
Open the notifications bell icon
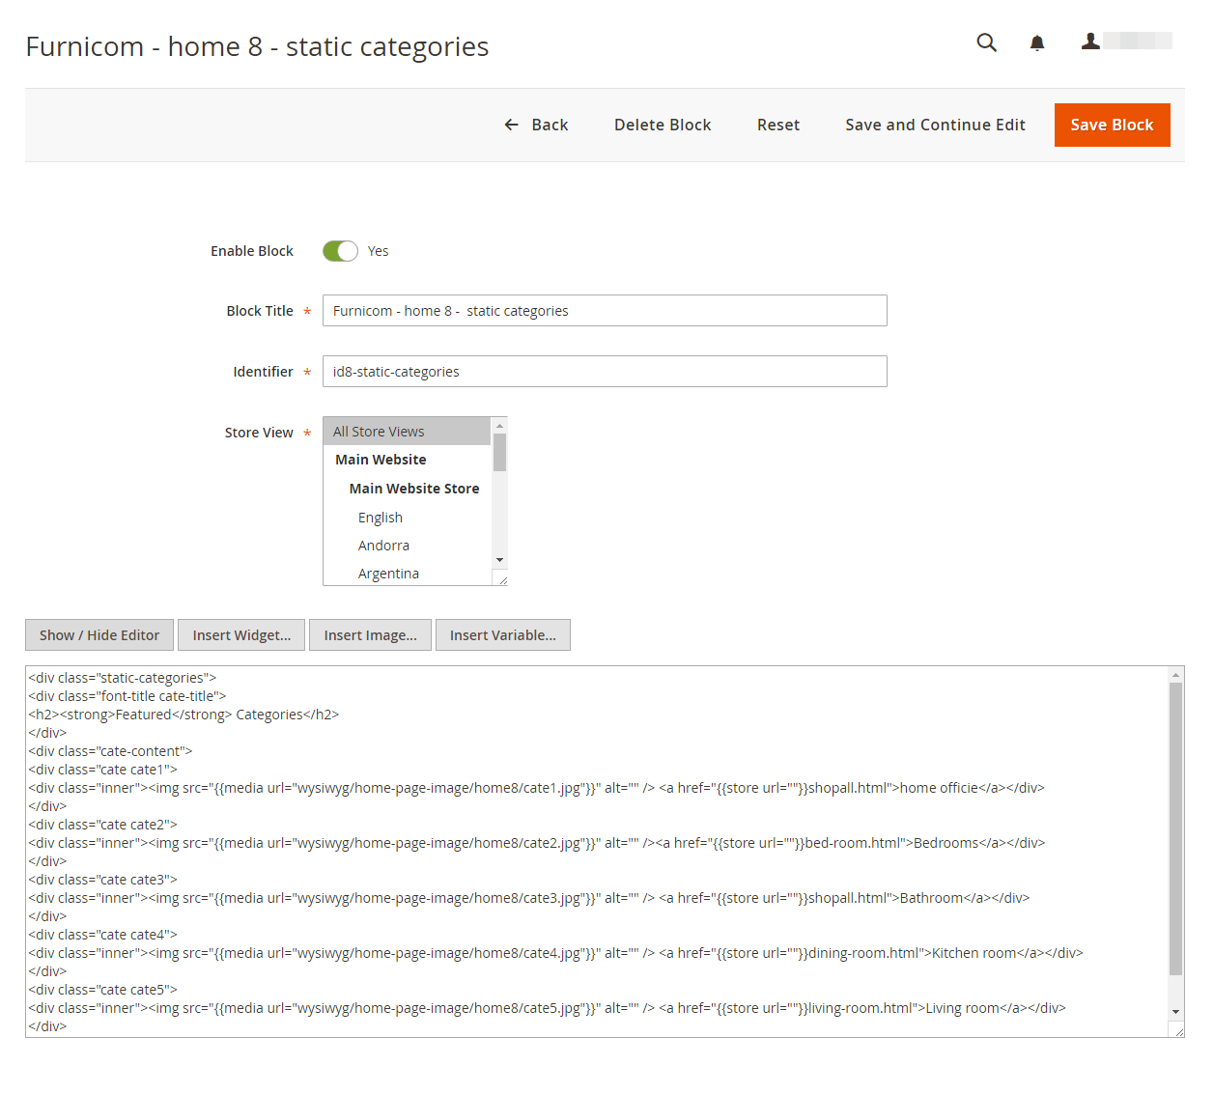(x=1037, y=42)
